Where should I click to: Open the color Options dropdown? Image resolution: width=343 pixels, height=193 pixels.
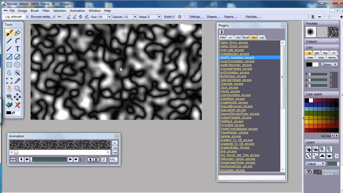pyautogui.click(x=329, y=65)
